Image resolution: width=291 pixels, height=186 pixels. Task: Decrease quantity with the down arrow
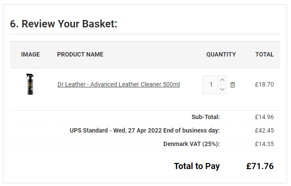click(222, 89)
